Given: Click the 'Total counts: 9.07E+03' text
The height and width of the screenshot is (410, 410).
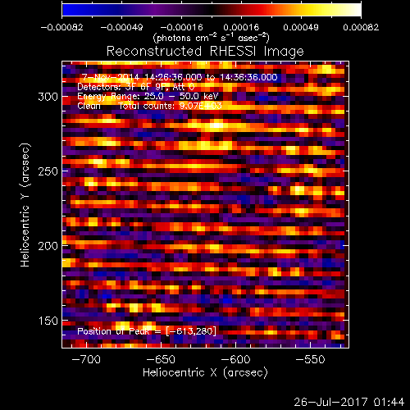Looking at the screenshot, I should coord(171,106).
